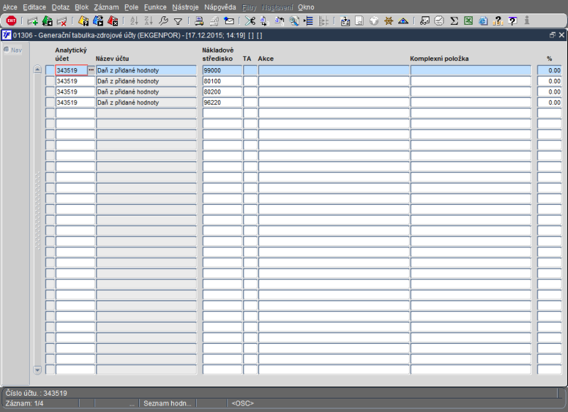Viewport: 568px width, 412px height.
Task: Toggle the Nav radio button on left panel
Action: click(6, 50)
